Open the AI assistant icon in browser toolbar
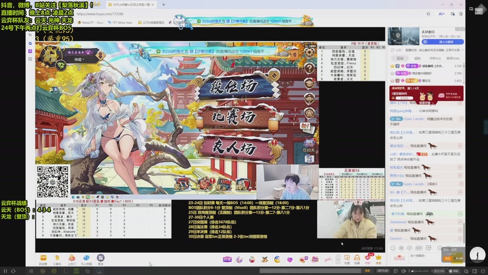Viewport: 488px width, 275px height. (x=441, y=13)
